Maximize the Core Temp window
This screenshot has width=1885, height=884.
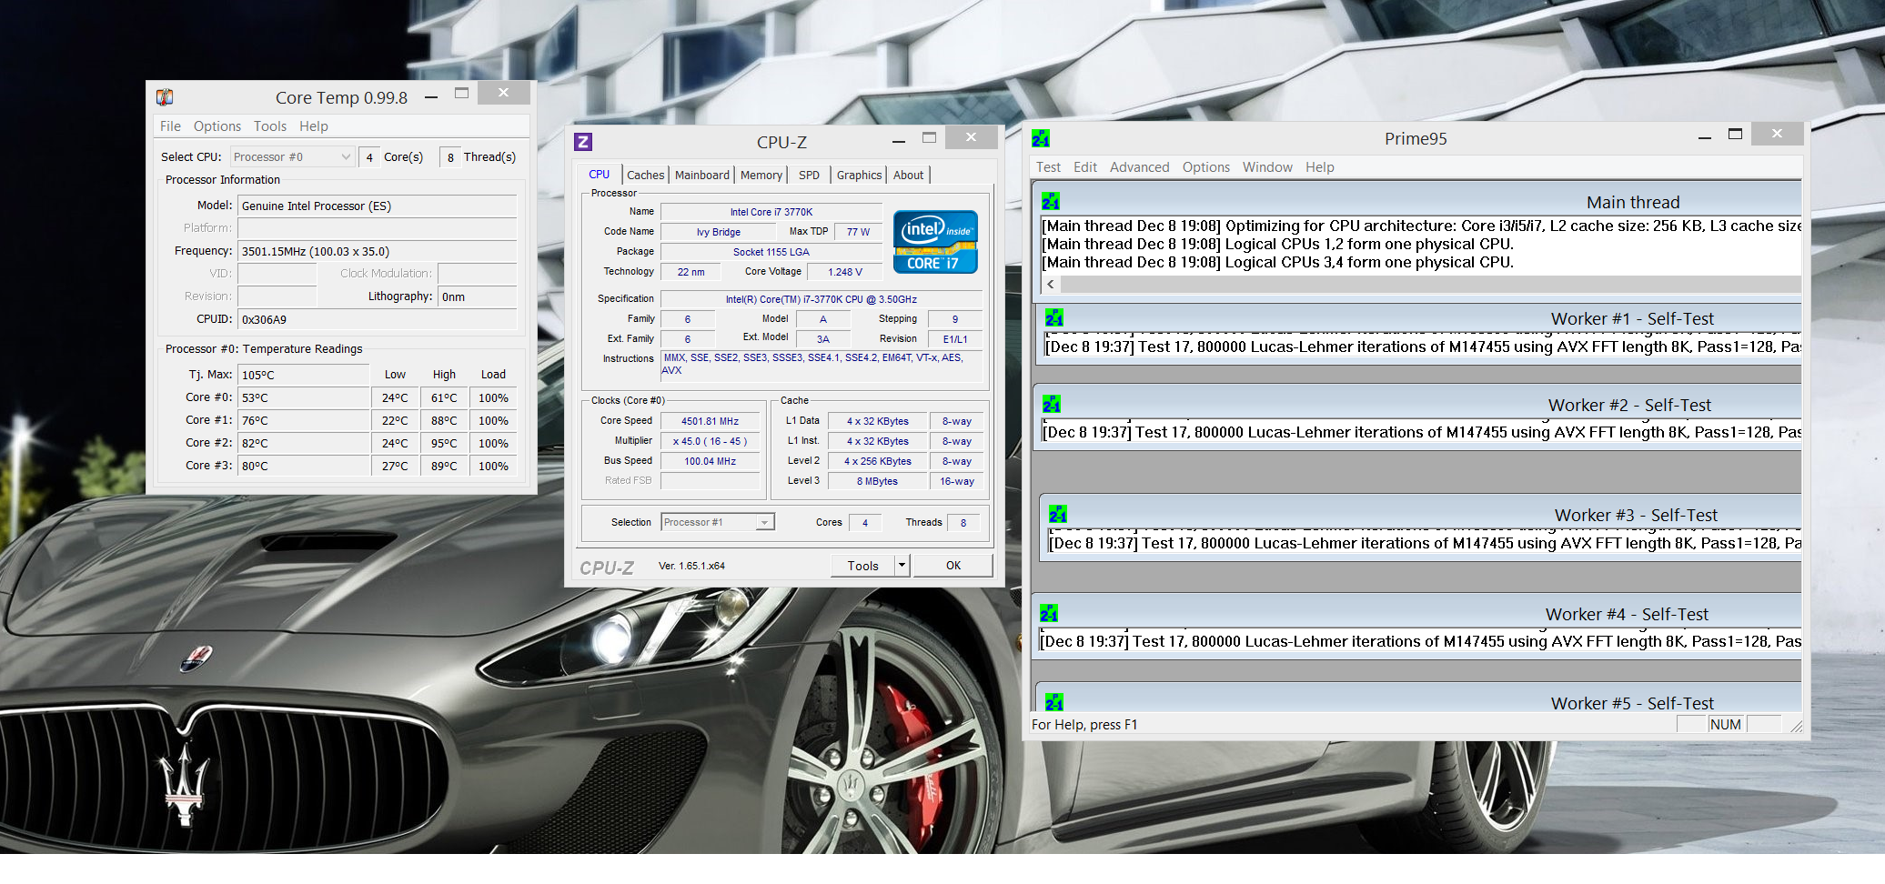pyautogui.click(x=461, y=93)
